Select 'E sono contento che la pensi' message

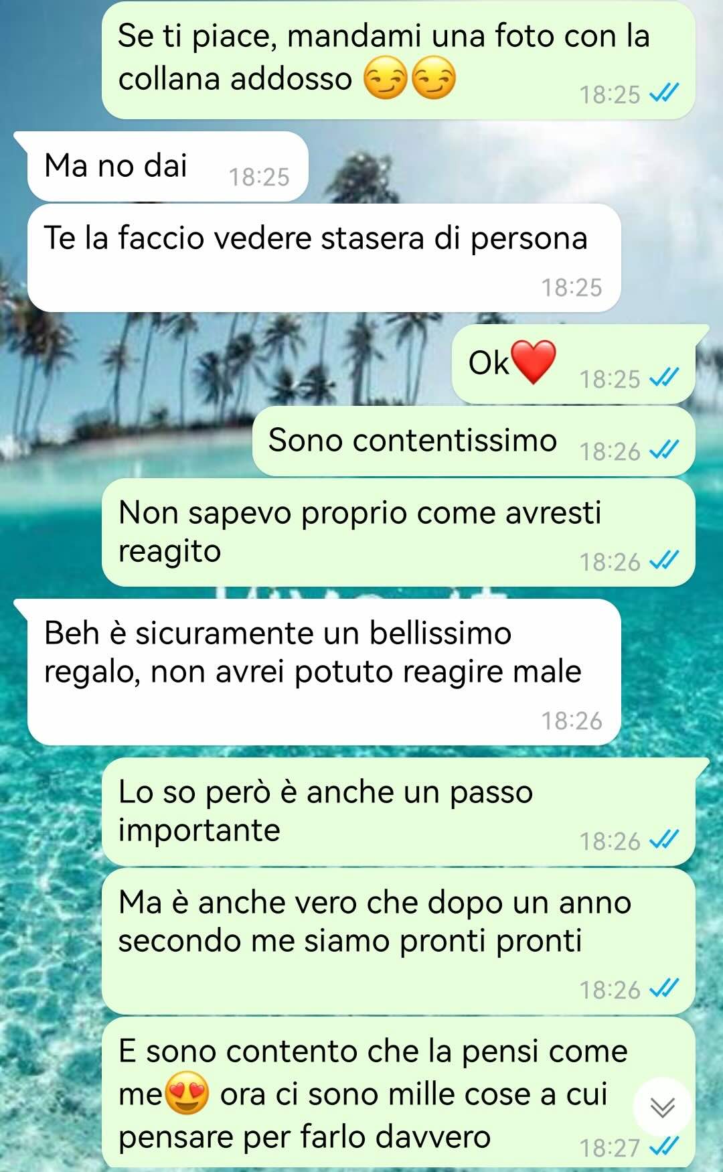398,1093
